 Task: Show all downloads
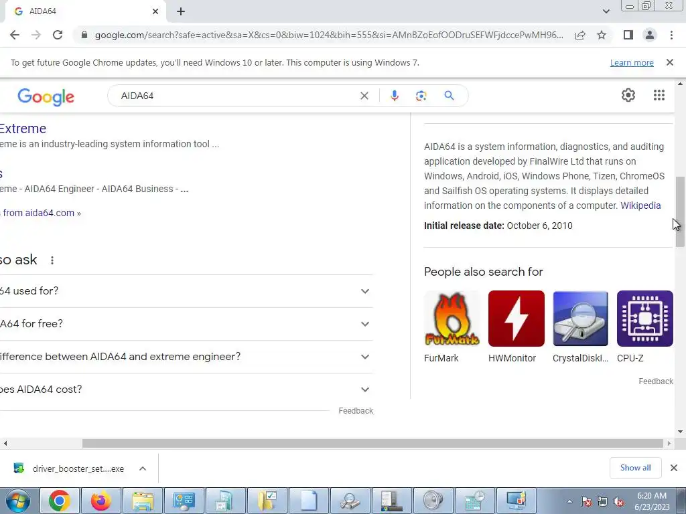[635, 468]
